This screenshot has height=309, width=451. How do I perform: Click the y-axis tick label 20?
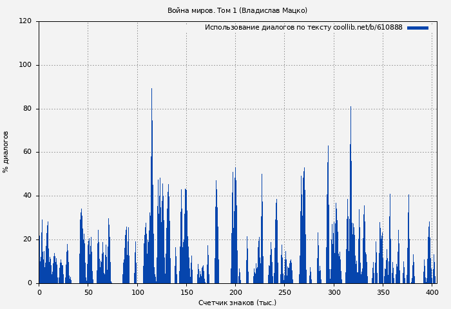(27, 239)
